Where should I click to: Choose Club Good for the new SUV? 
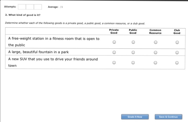point(177,63)
